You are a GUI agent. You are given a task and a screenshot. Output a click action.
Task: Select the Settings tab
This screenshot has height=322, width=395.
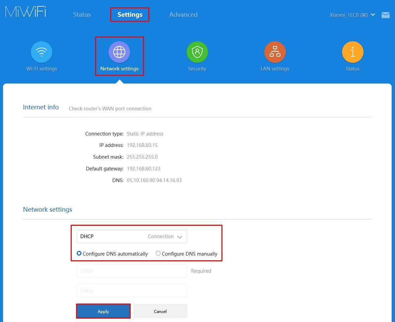130,14
